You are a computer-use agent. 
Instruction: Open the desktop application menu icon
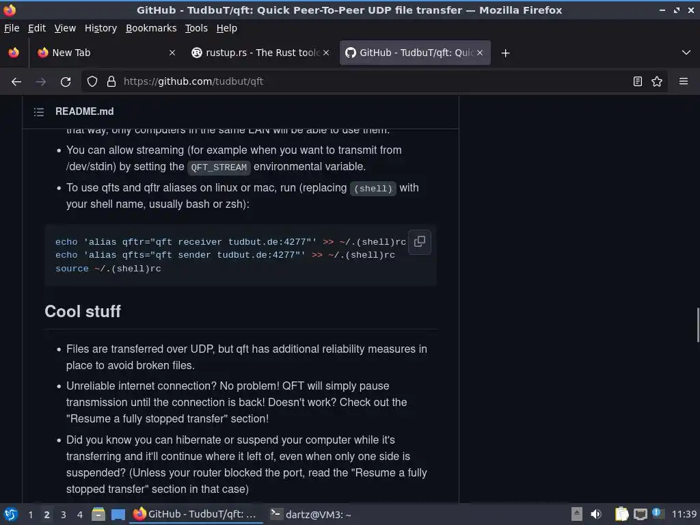[11, 514]
